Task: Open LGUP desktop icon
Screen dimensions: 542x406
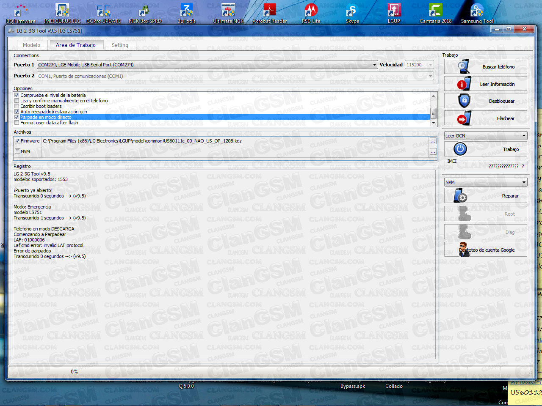Action: (394, 13)
